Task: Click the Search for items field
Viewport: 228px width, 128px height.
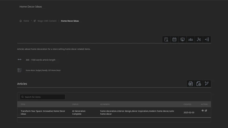Action: [42, 97]
